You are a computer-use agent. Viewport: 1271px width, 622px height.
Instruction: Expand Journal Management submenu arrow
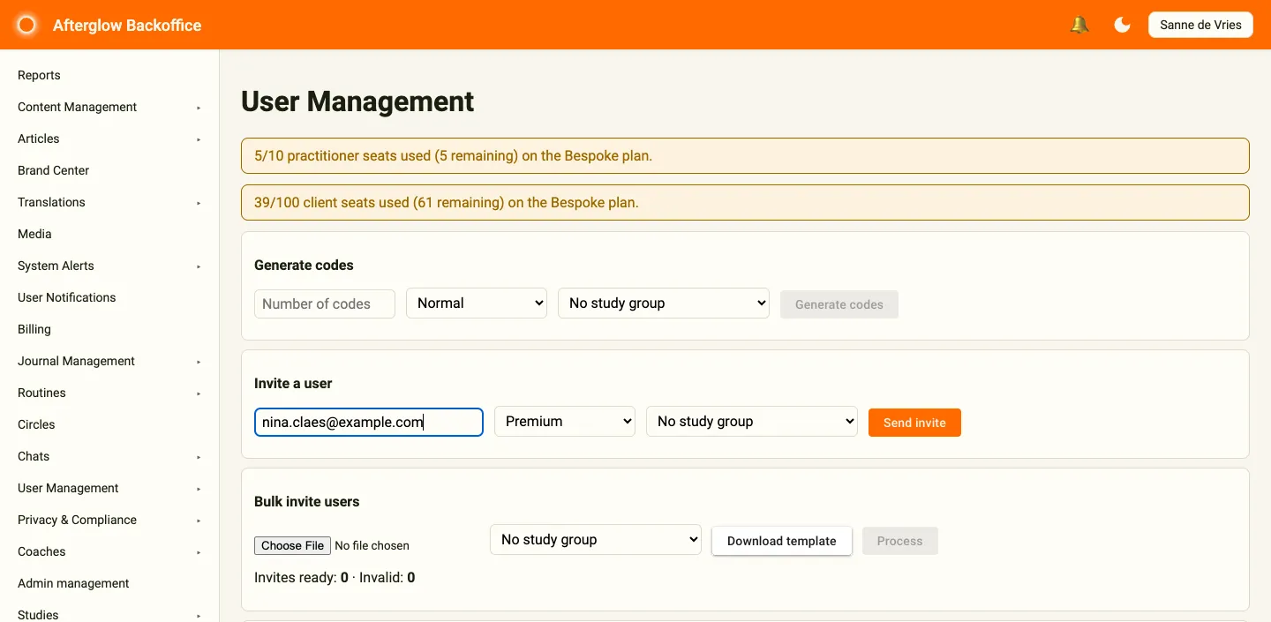[199, 362]
